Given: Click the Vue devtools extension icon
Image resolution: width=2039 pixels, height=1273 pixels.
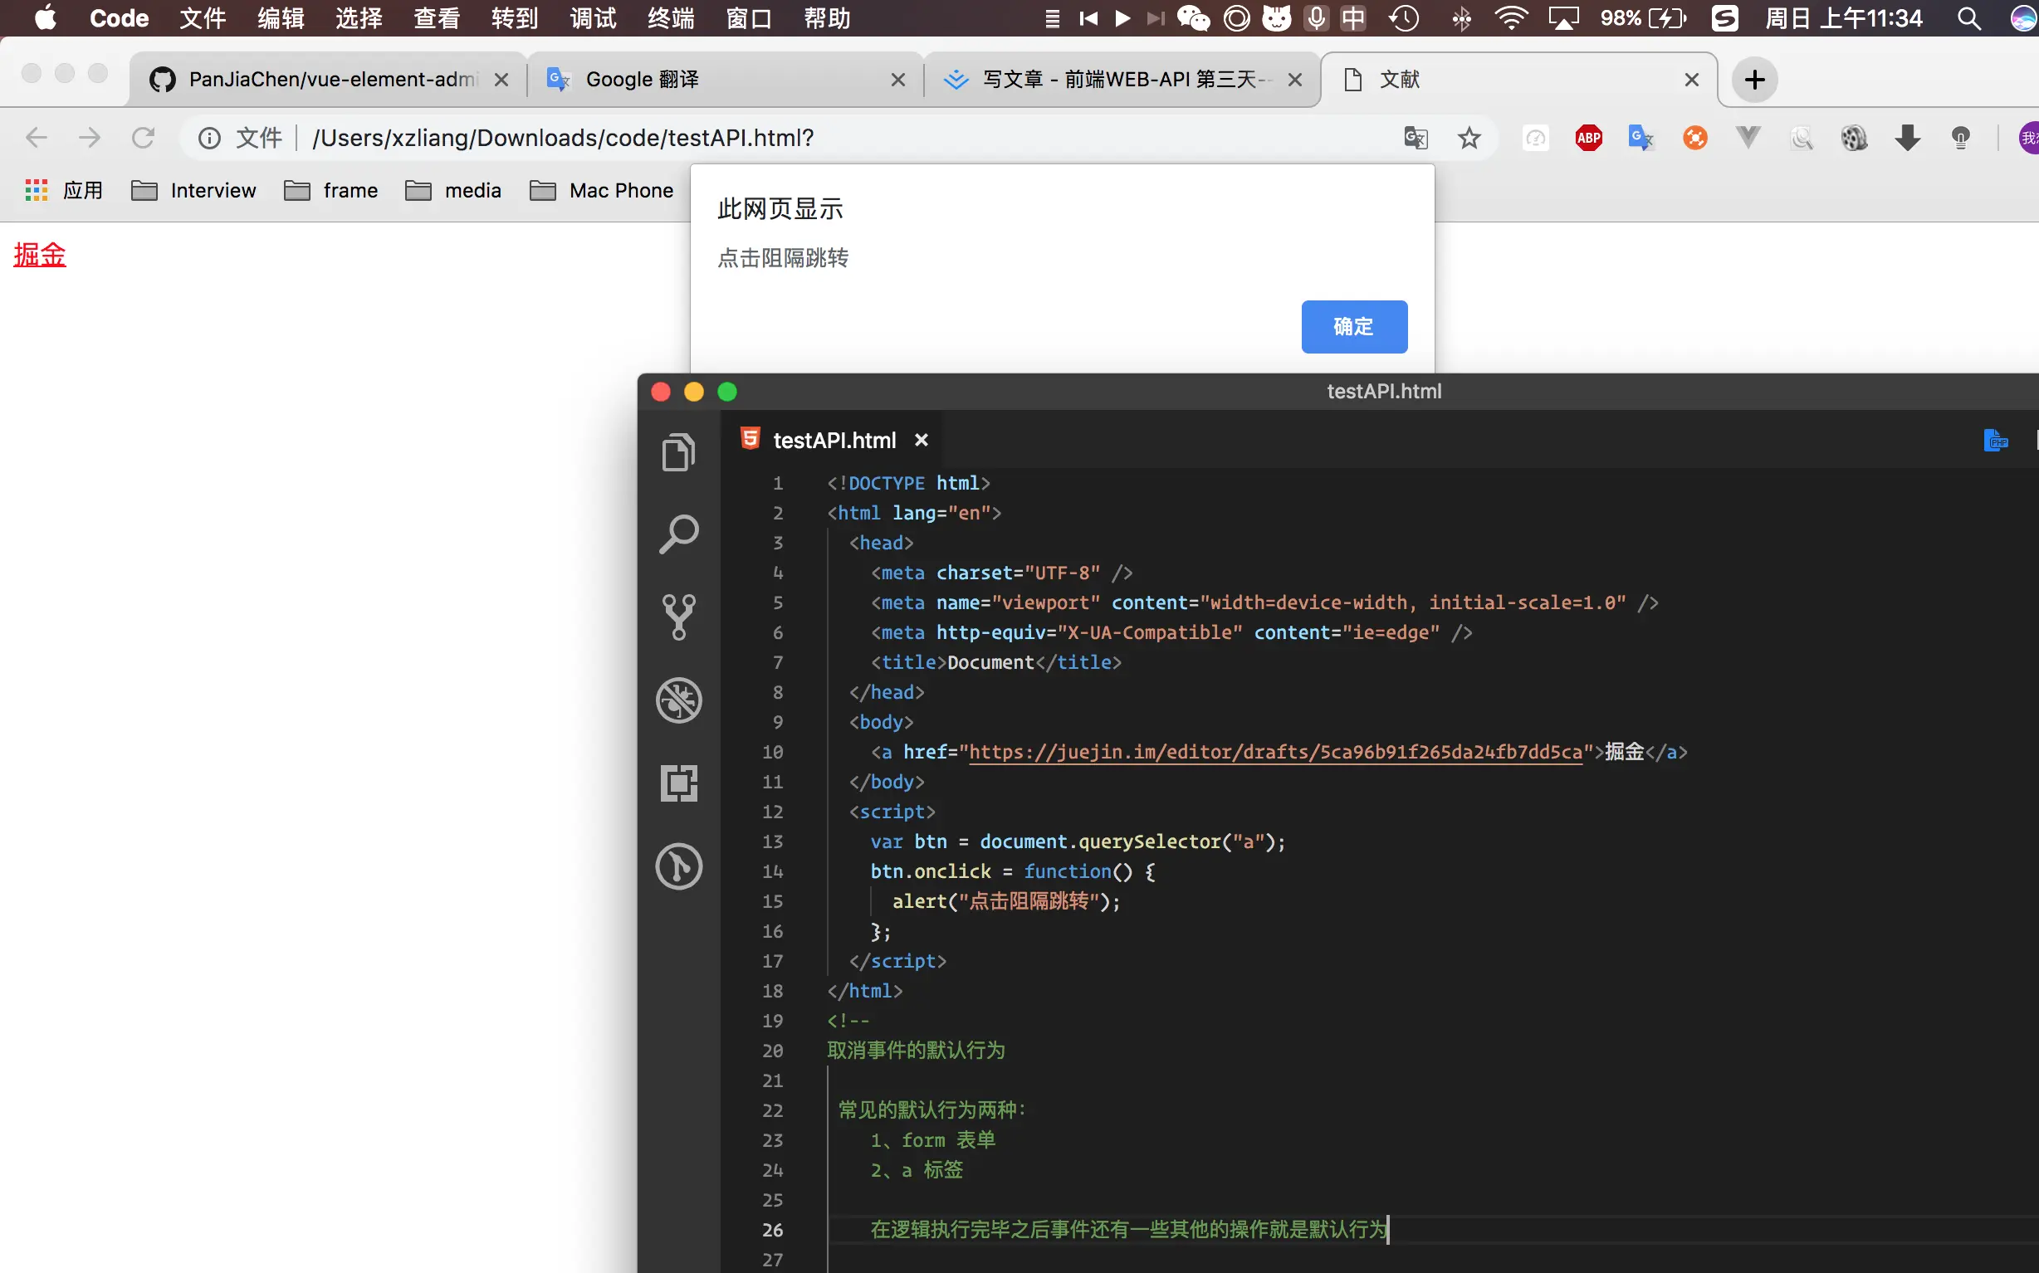Looking at the screenshot, I should click(1748, 138).
